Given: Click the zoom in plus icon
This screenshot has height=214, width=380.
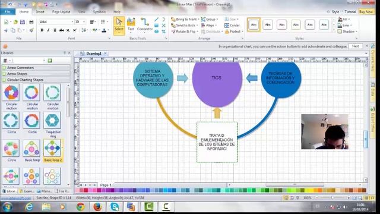Looking at the screenshot, I should [349, 198].
